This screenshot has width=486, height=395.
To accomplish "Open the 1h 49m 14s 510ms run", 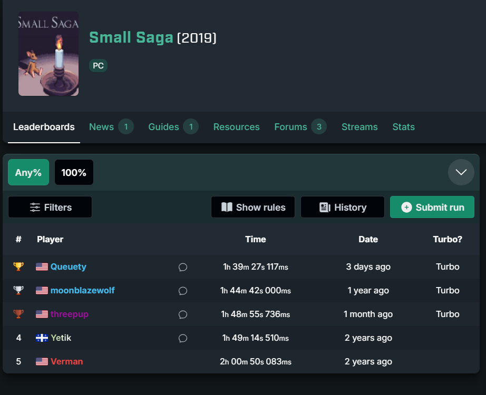I will click(x=256, y=338).
